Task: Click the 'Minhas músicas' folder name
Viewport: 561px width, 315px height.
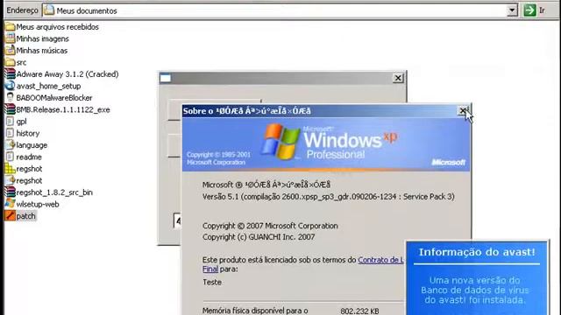Action: click(42, 51)
